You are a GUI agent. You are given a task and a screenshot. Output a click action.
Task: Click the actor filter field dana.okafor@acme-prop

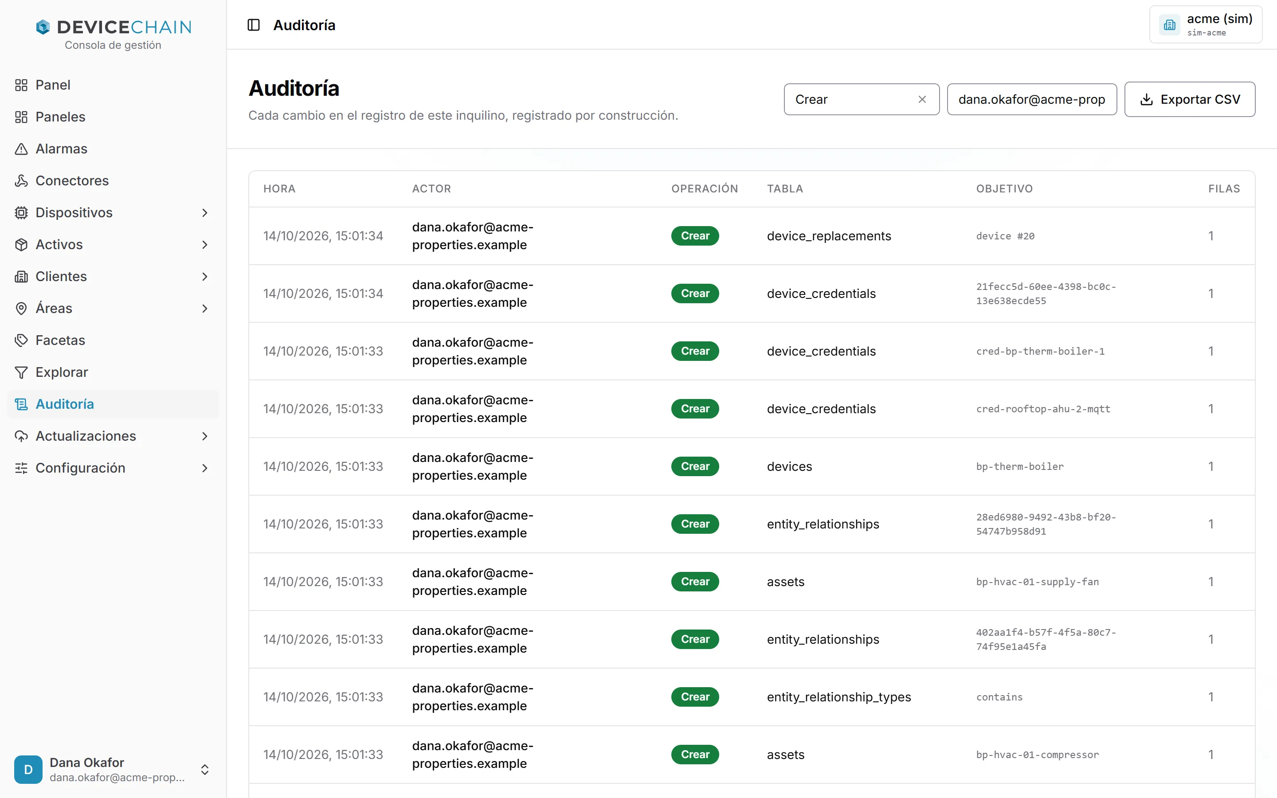(1032, 99)
